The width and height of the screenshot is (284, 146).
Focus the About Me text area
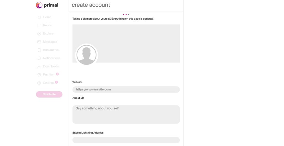pyautogui.click(x=126, y=114)
